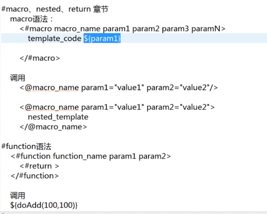Click the line "<#return >"
The width and height of the screenshot is (267, 214).
[39, 166]
